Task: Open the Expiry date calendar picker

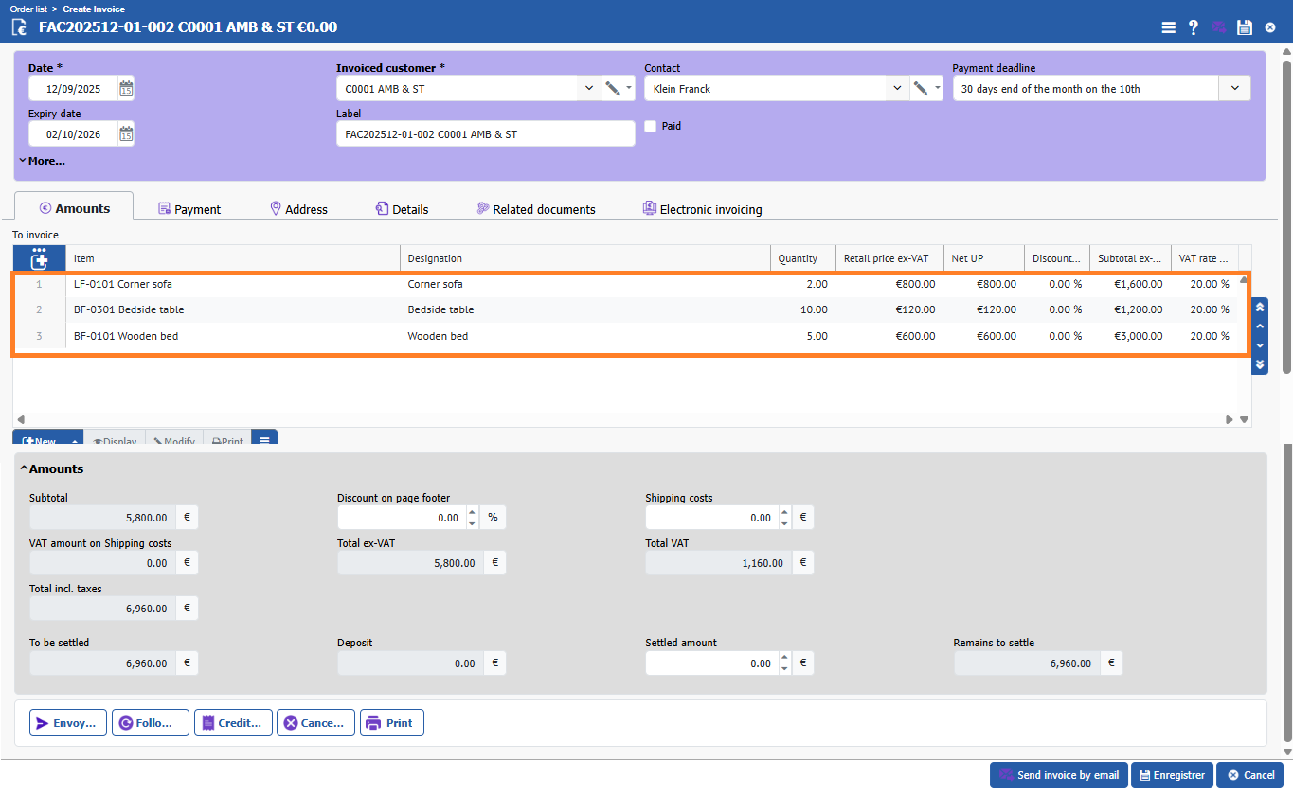Action: click(x=126, y=134)
